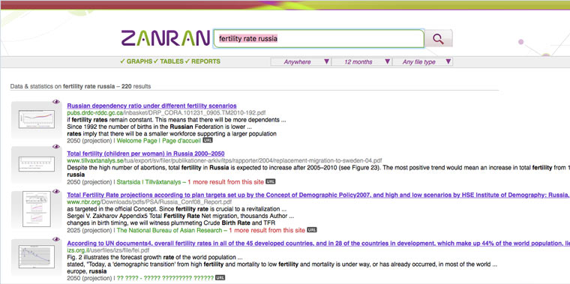Open graph thumbnail for Russian dependency ratio result
This screenshot has height=284, width=570.
(37, 119)
